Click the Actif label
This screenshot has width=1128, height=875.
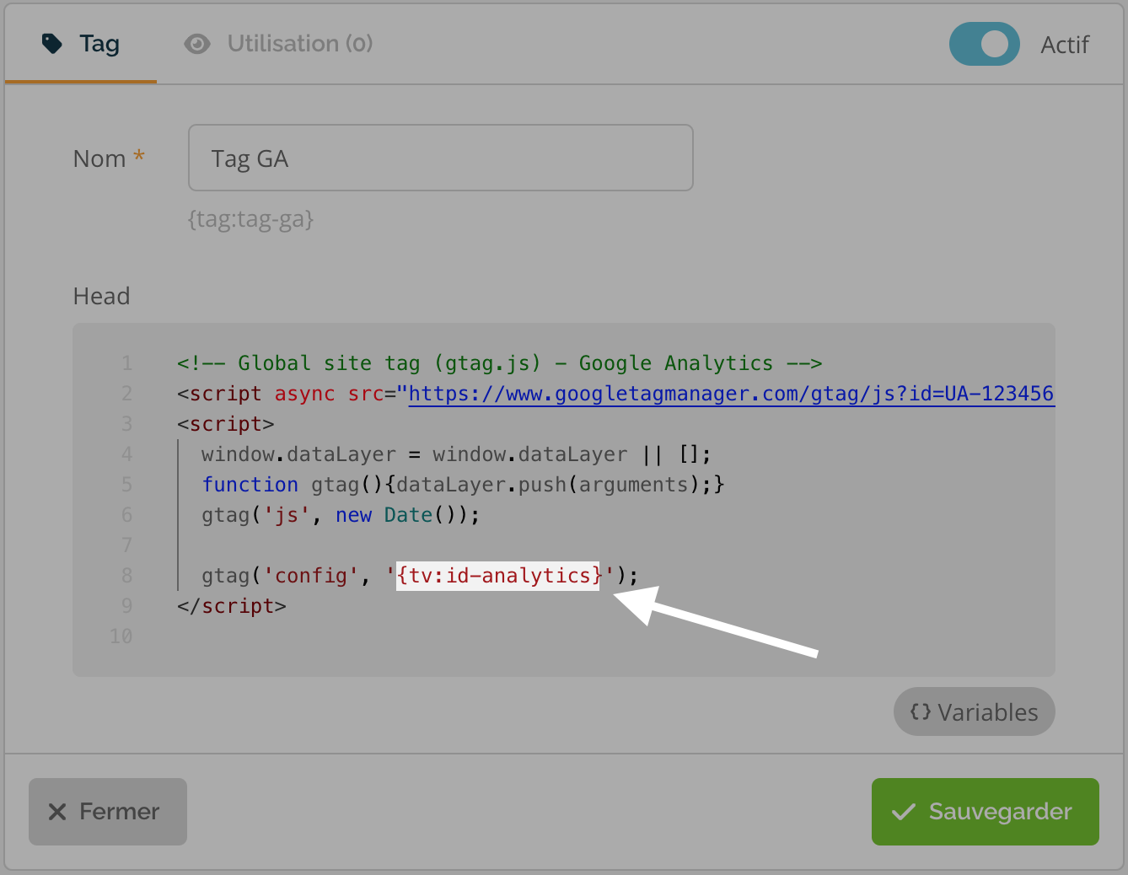1065,45
